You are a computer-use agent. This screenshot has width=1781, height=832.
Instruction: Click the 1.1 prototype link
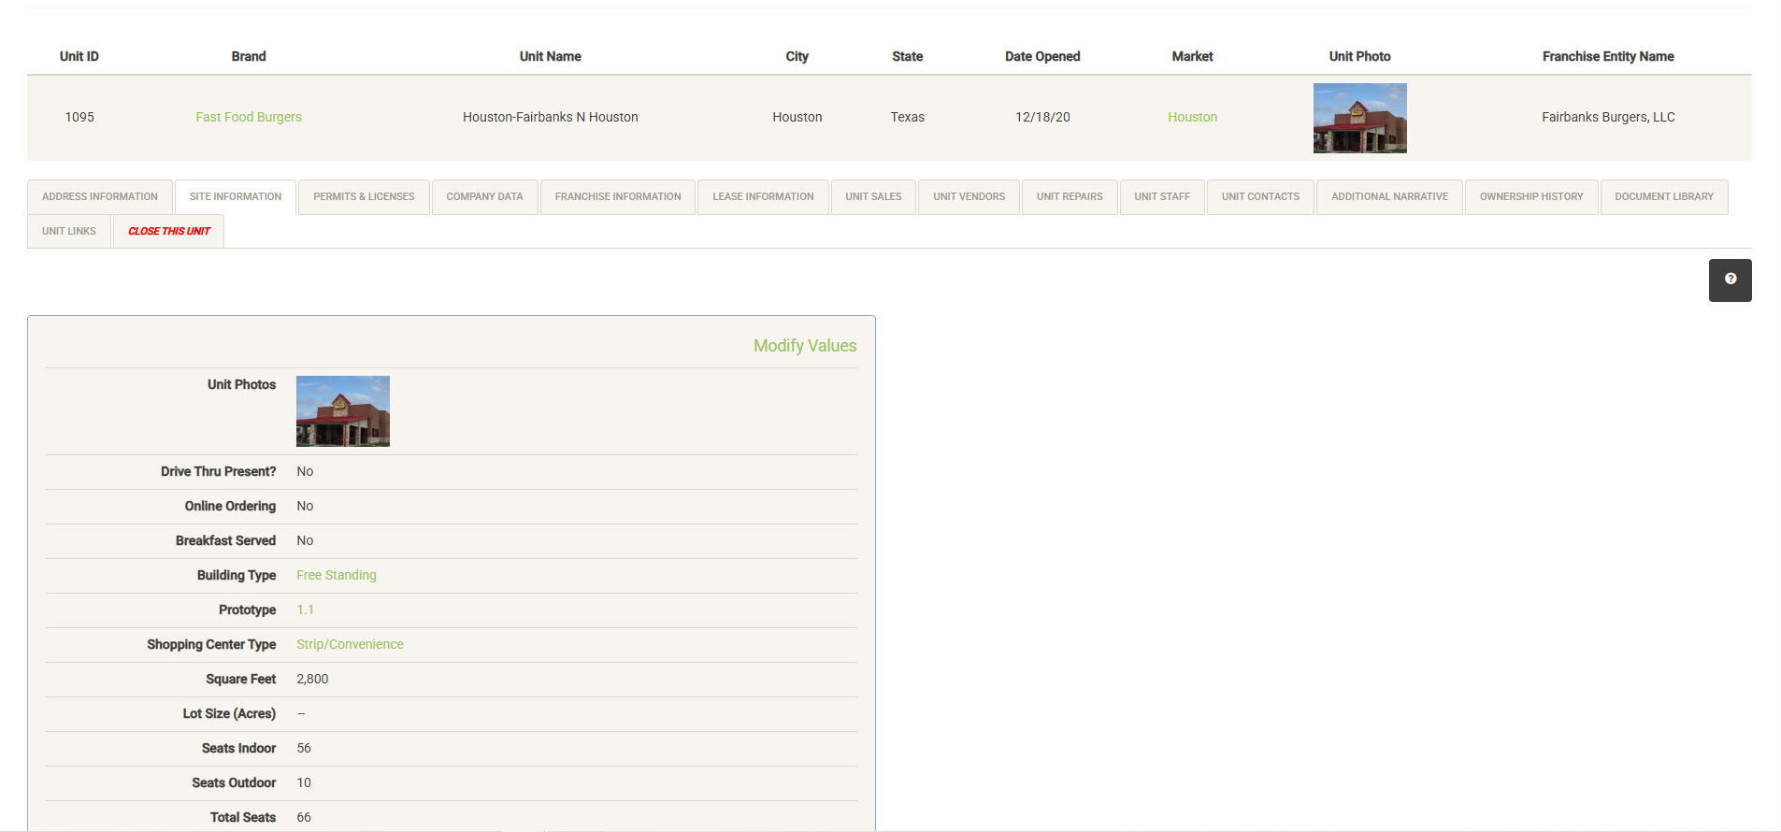tap(305, 610)
